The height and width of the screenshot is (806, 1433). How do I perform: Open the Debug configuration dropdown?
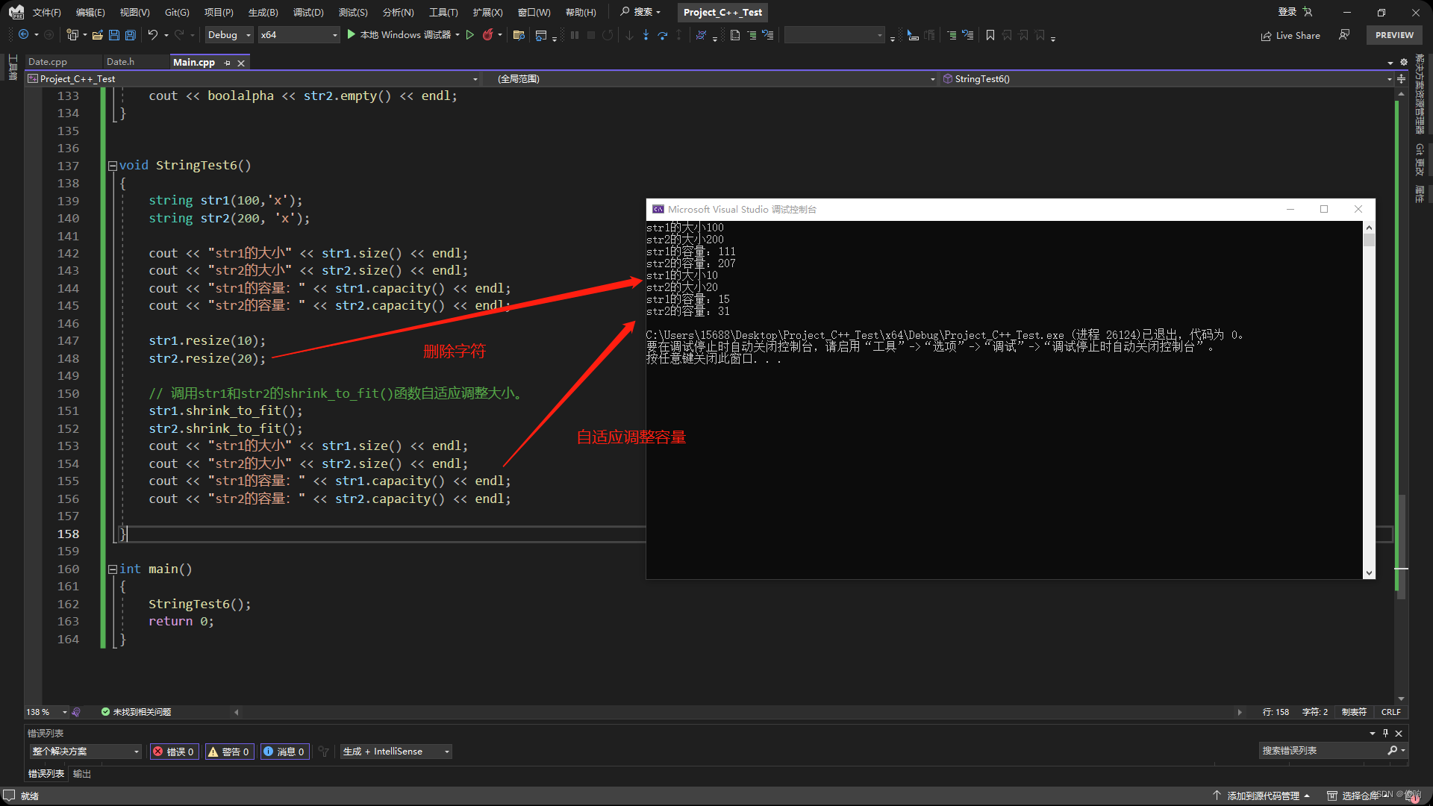click(x=228, y=35)
